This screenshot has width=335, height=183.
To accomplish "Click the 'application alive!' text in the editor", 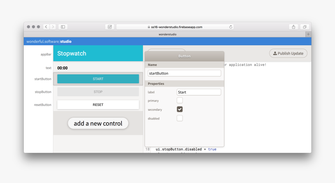I will coord(248,65).
